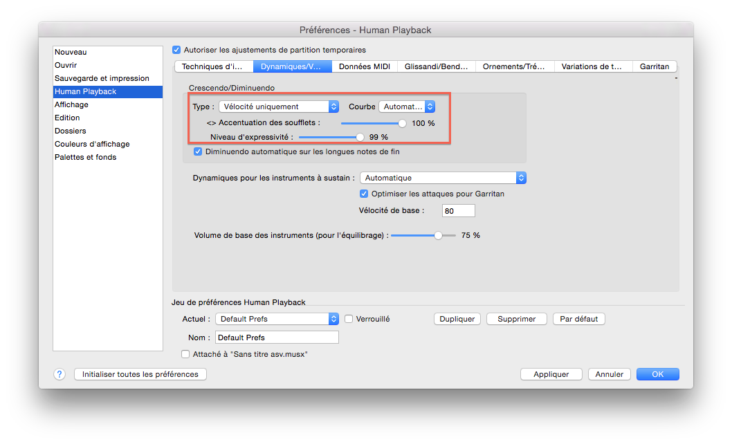
Task: Uncheck Optimiser les attaques pour Garritan
Action: [x=364, y=194]
